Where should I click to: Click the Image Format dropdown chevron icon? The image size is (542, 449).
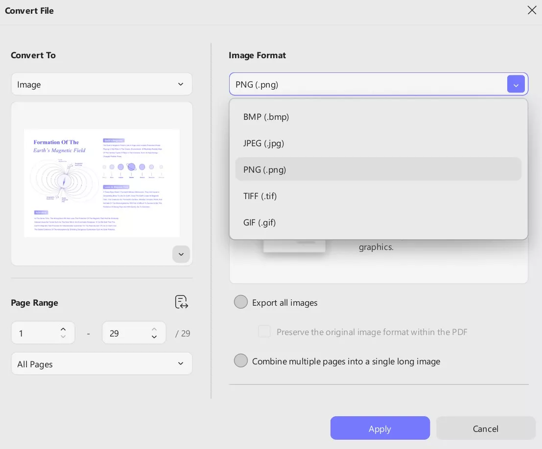coord(516,84)
